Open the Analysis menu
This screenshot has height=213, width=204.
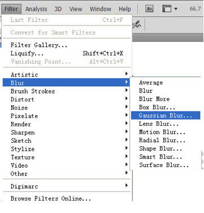click(x=36, y=9)
